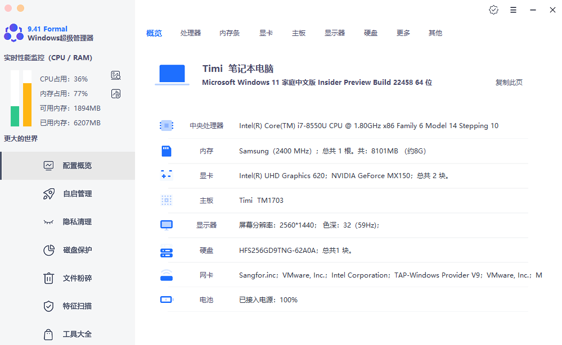Switch to the 主板 tab
This screenshot has height=345, width=562.
click(x=299, y=33)
